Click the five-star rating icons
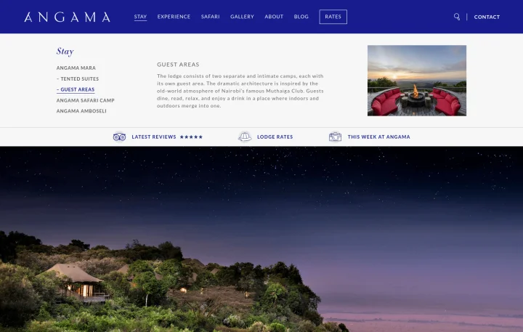 [191, 137]
